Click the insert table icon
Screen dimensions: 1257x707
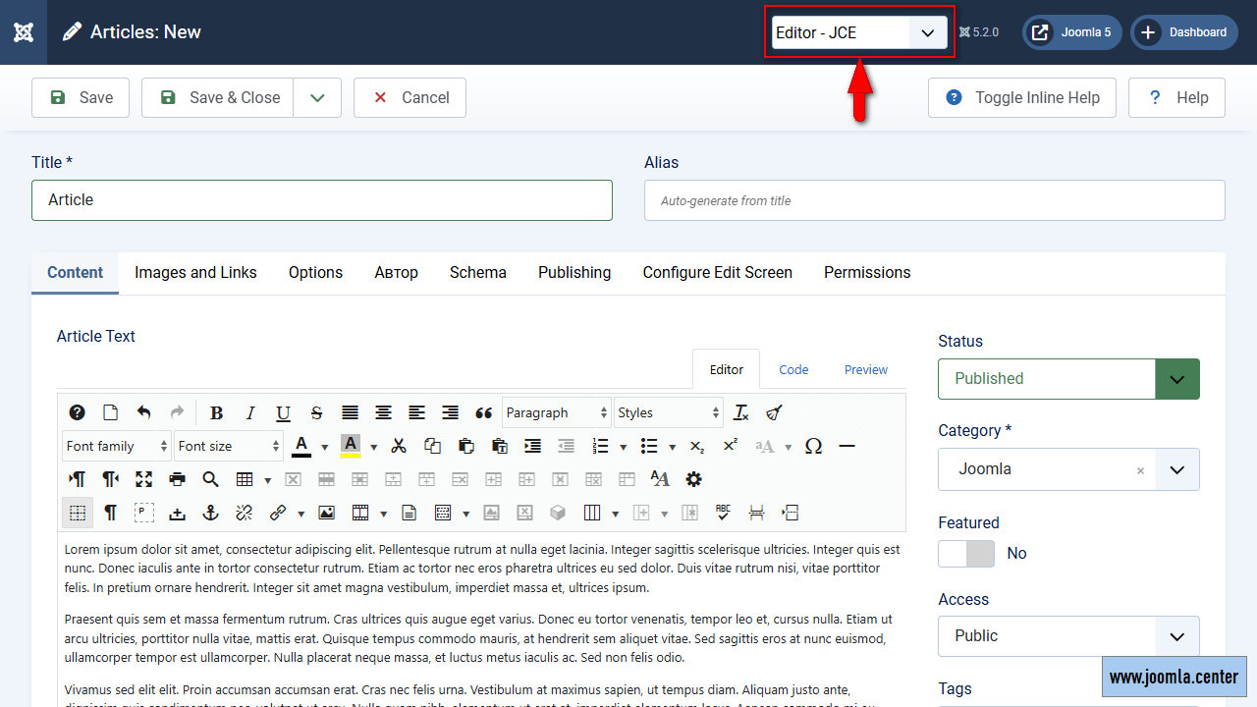click(x=245, y=479)
